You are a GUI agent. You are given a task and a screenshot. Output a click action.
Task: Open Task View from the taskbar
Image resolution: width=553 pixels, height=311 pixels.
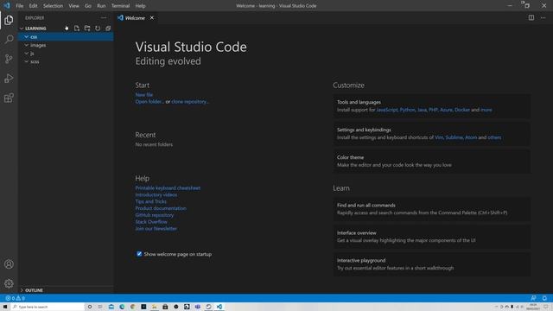pyautogui.click(x=100, y=307)
